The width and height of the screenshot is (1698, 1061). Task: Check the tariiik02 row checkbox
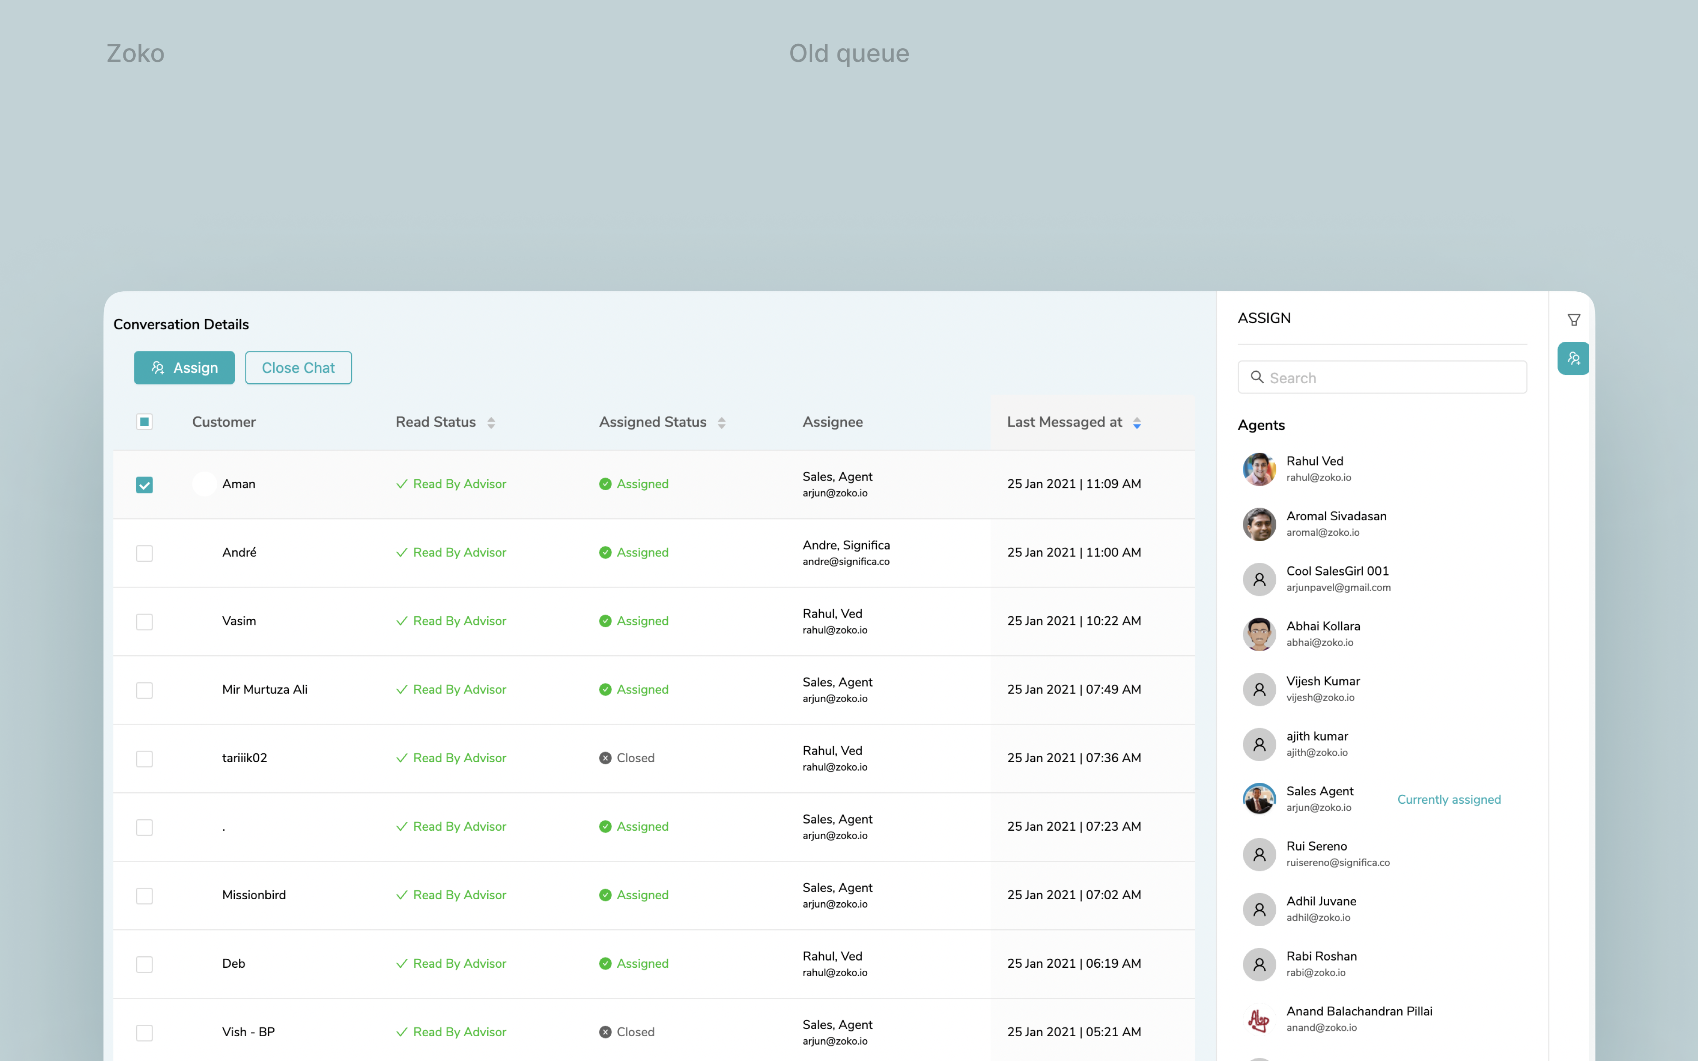pyautogui.click(x=144, y=759)
